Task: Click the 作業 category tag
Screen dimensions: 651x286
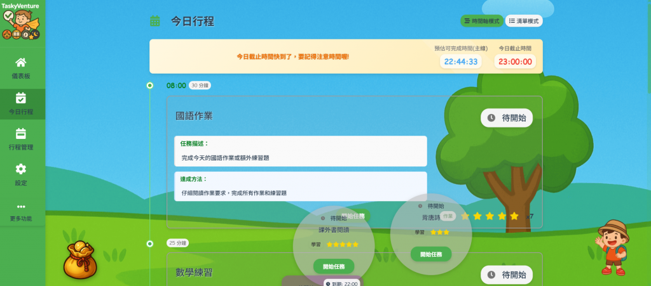Action: click(x=448, y=216)
